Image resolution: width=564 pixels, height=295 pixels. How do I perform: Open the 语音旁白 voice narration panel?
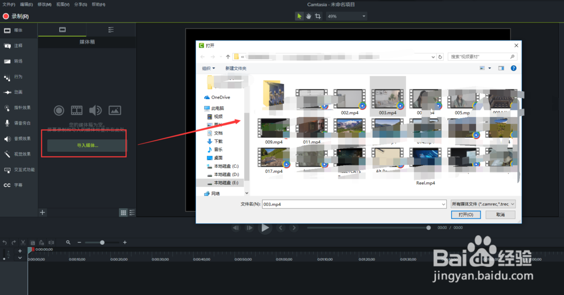[x=19, y=123]
